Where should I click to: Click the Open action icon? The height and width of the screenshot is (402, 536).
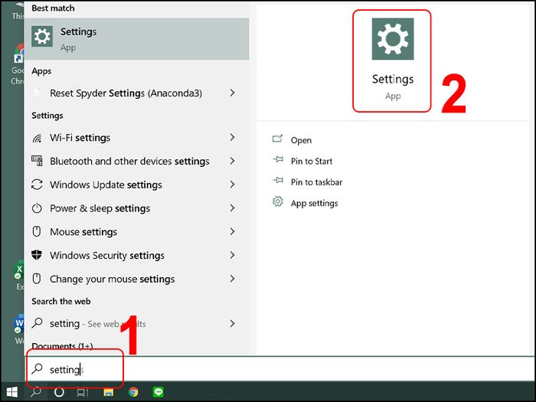coord(277,139)
